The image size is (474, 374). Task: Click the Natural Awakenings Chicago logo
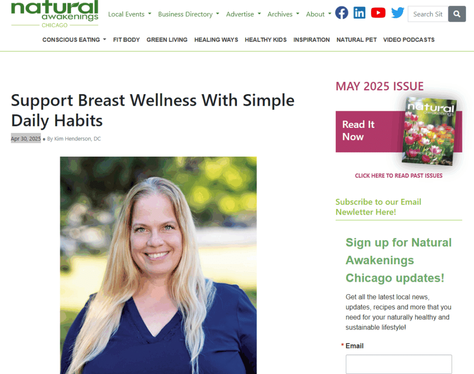(55, 14)
